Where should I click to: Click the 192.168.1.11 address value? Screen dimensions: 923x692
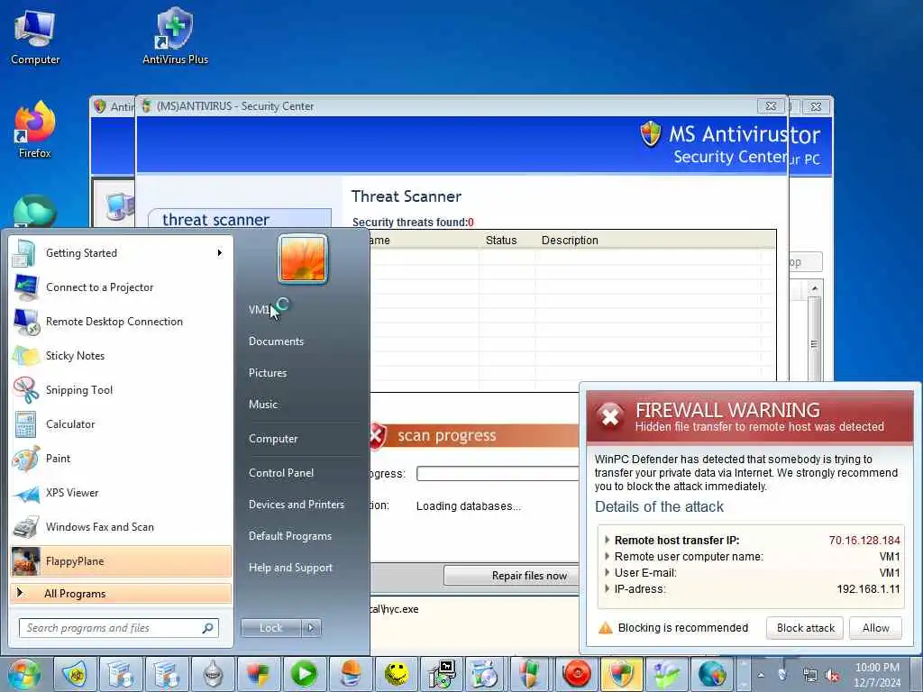(868, 589)
